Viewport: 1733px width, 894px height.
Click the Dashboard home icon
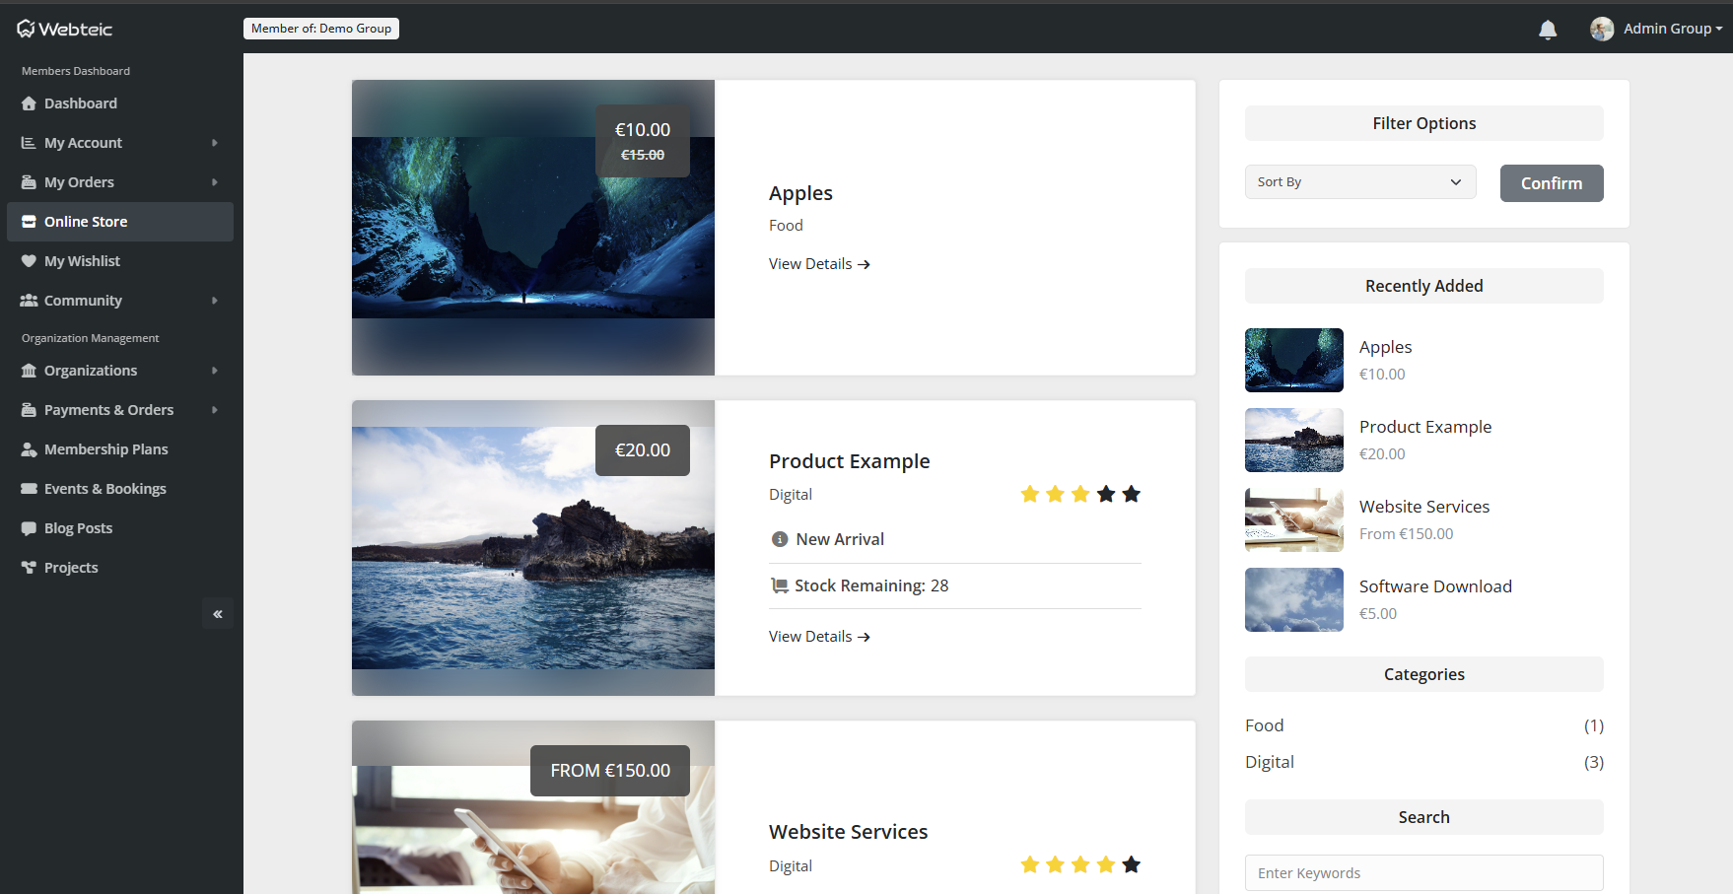[x=29, y=103]
